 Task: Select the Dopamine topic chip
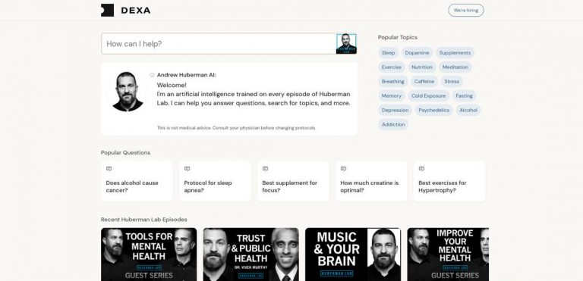point(417,53)
